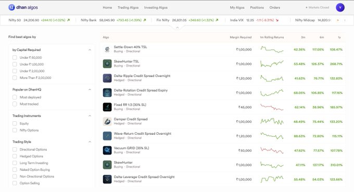The width and height of the screenshot is (354, 192).
Task: View Fixed RR 1:3 rolling returns sparkline
Action: pos(272,107)
